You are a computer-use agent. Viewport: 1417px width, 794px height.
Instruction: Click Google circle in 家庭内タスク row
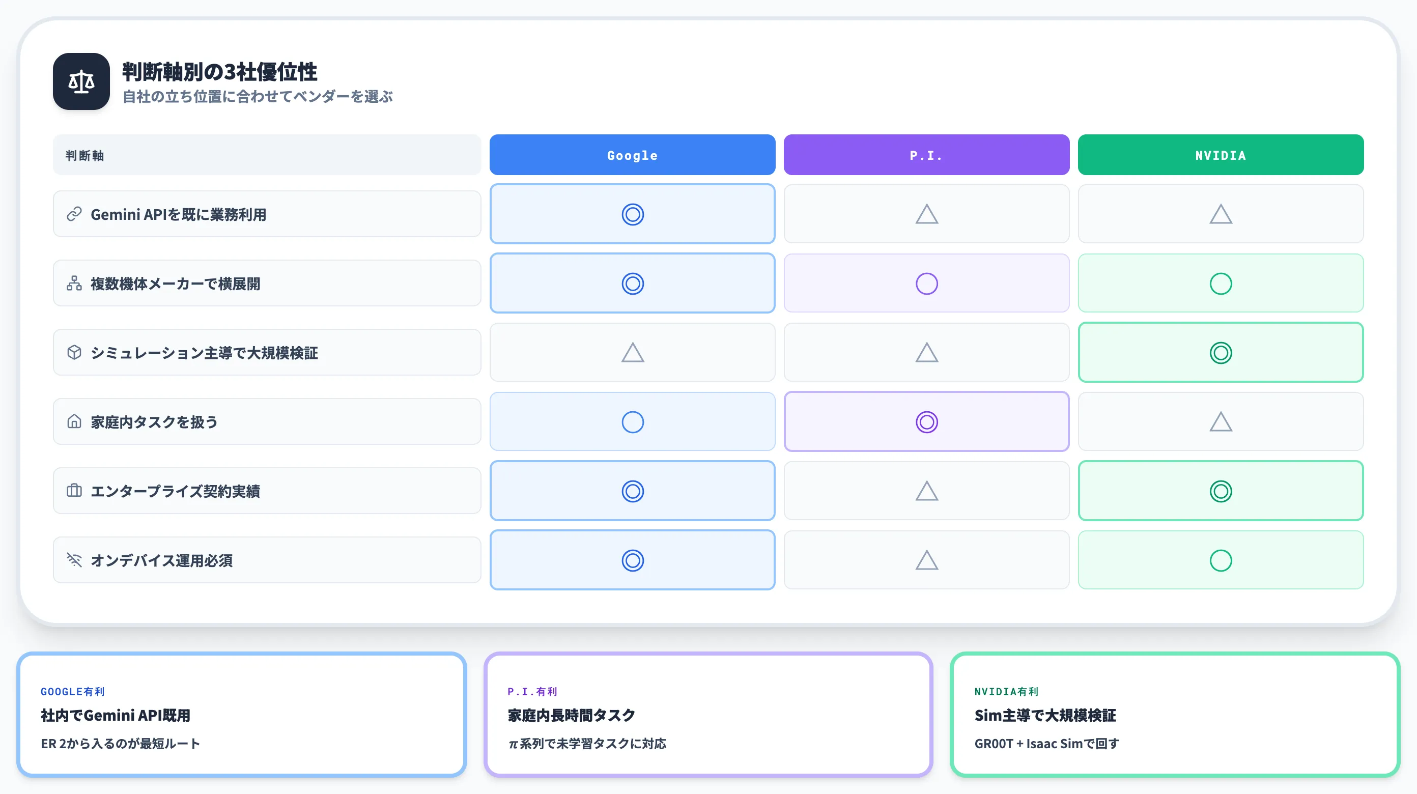[633, 422]
